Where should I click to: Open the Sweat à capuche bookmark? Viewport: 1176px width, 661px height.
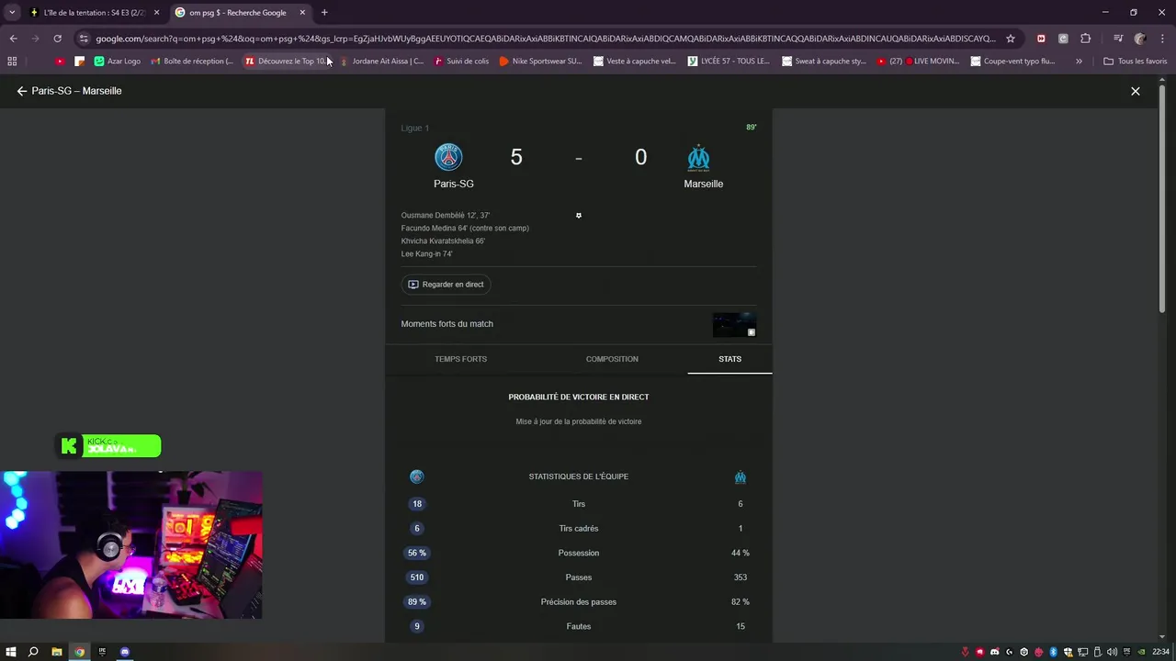tap(823, 62)
